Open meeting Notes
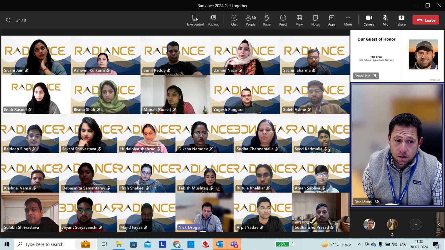Viewport: 445px width, 250px height. (315, 20)
